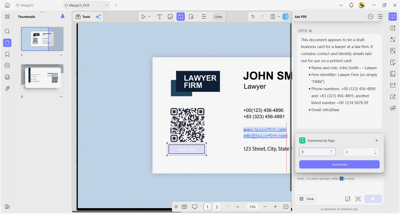Click the add image attachment icon
The width and height of the screenshot is (400, 214).
[x=348, y=199]
